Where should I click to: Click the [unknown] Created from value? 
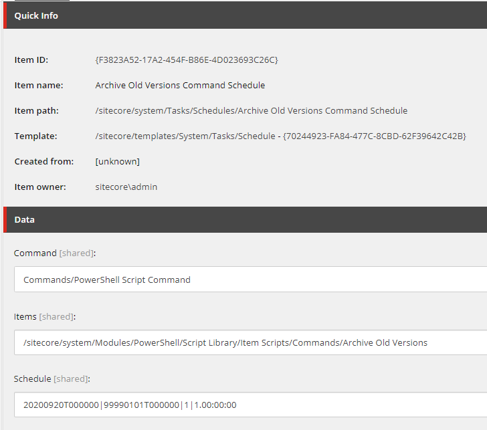[x=118, y=161]
